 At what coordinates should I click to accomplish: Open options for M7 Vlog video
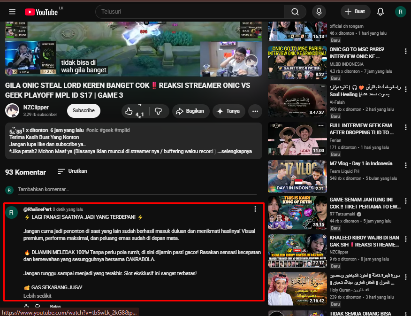tap(406, 165)
